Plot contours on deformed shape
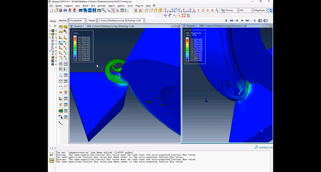This screenshot has height=172, width=321. tap(61, 43)
